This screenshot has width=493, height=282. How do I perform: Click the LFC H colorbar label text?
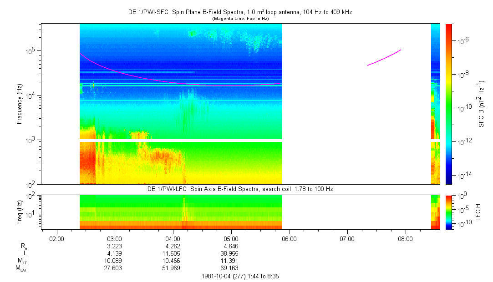click(x=478, y=211)
